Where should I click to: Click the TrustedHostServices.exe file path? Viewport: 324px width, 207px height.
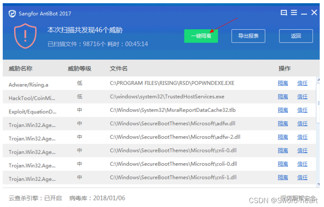click(167, 97)
